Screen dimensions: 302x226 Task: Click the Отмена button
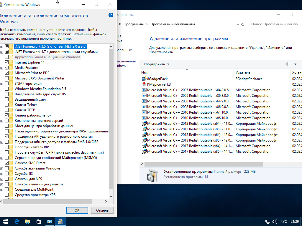pyautogui.click(x=102, y=210)
